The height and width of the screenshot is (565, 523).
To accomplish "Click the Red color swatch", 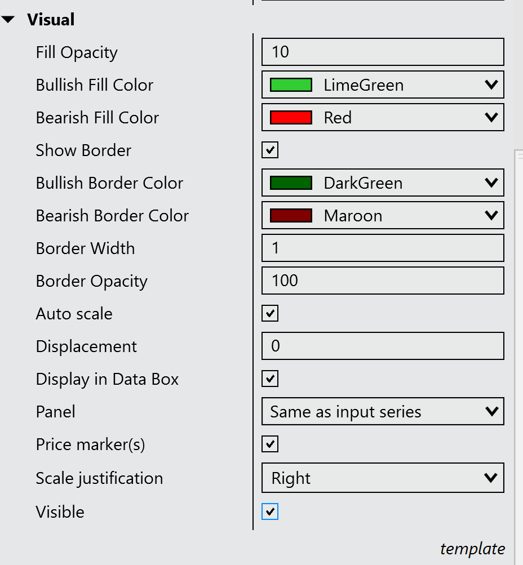I will tap(291, 118).
